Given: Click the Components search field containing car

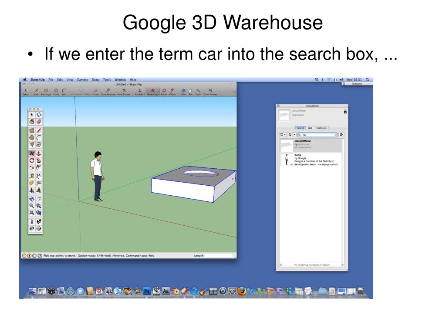Looking at the screenshot, I should pyautogui.click(x=318, y=135).
